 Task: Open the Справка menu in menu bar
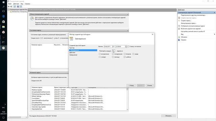pos(27,4)
